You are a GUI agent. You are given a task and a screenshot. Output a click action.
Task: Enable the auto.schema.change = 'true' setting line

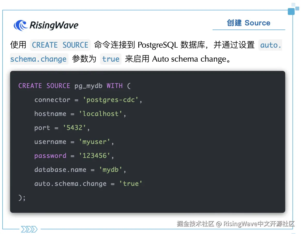click(x=88, y=184)
